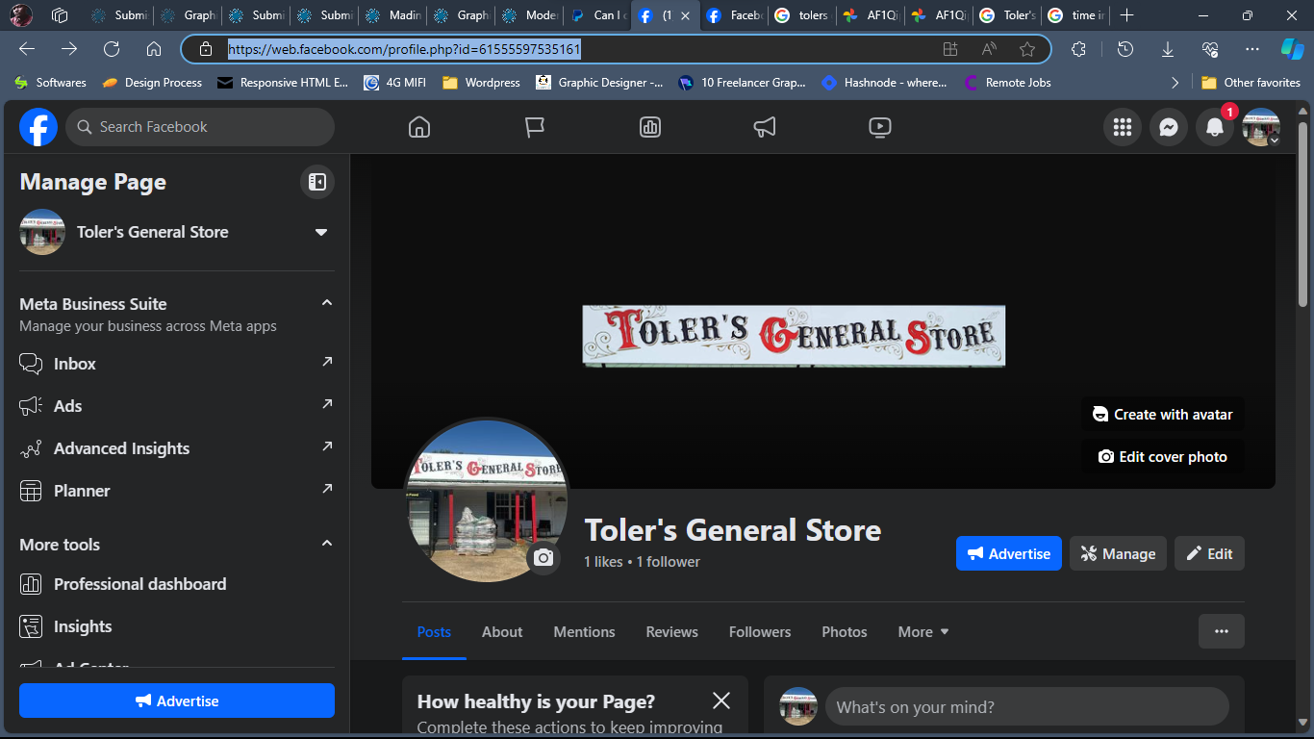Open the notifications bell
The height and width of the screenshot is (739, 1314).
click(1215, 127)
